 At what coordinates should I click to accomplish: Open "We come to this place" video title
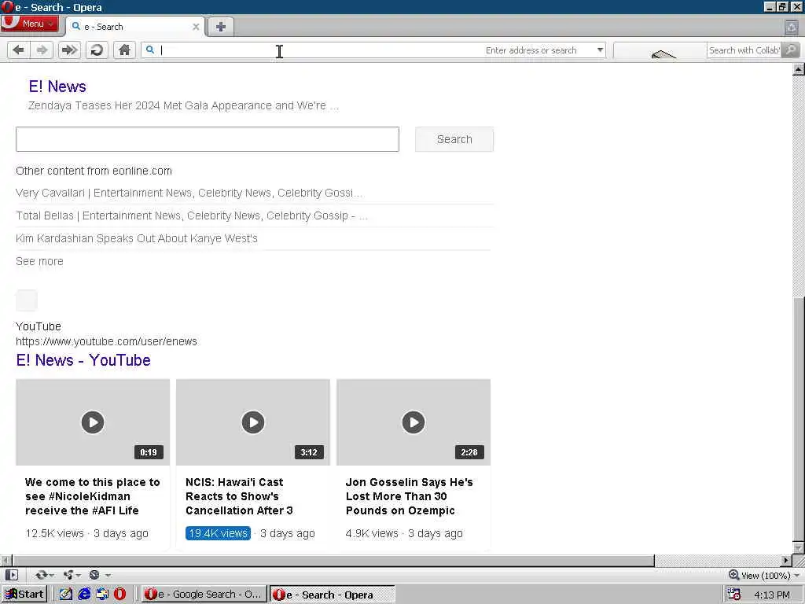coord(93,496)
